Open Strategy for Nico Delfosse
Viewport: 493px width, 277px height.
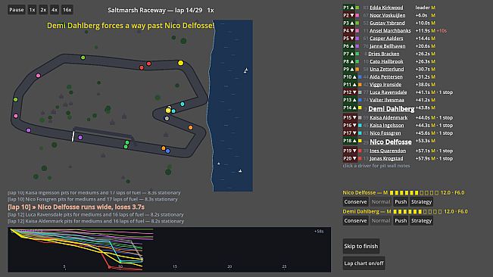click(x=421, y=202)
